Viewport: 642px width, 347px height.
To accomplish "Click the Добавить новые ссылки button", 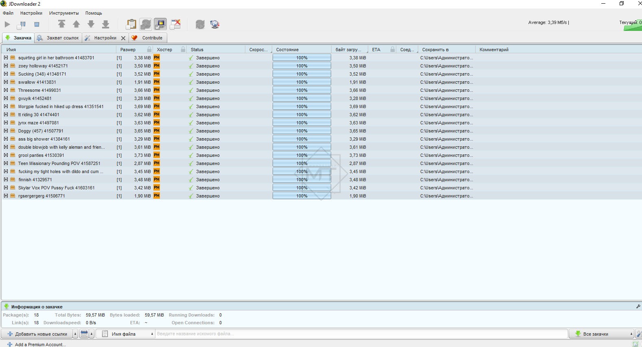I will 37,334.
